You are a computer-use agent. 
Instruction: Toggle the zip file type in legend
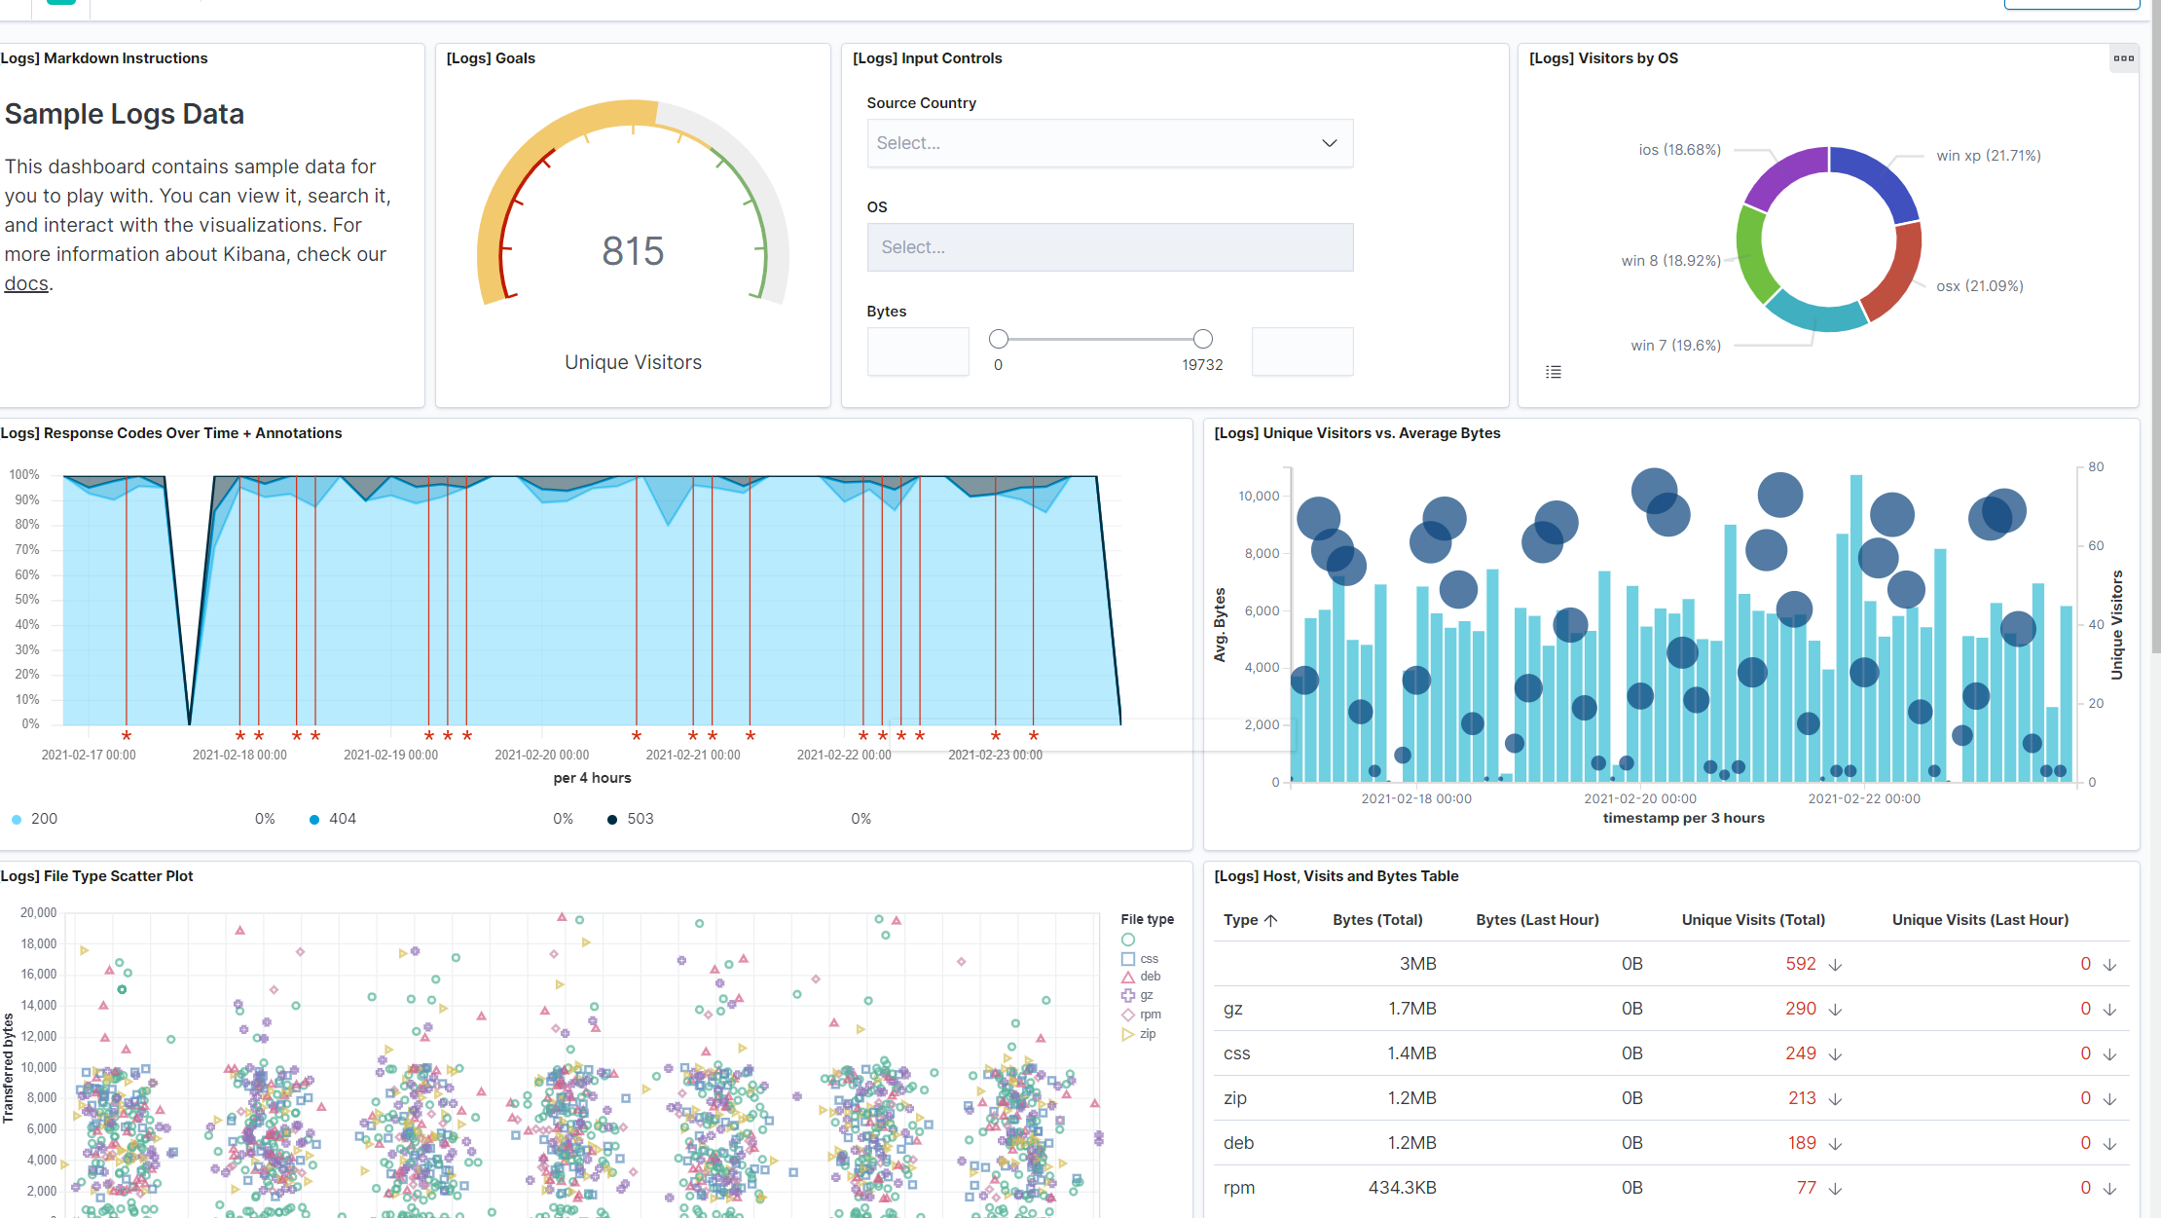click(x=1139, y=1034)
